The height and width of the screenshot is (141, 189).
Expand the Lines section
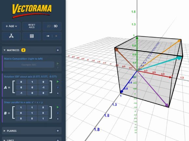(5, 140)
